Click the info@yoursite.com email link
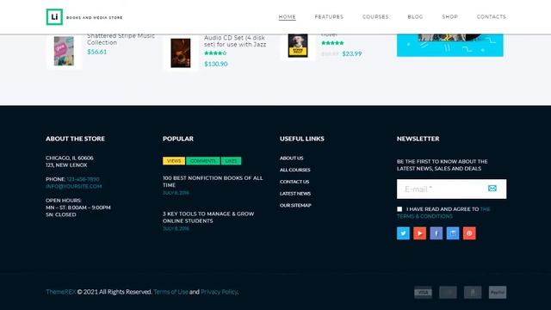This screenshot has width=551, height=310. 73,186
